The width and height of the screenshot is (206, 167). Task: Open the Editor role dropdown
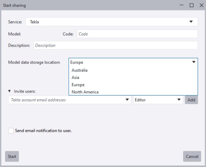pyautogui.click(x=158, y=100)
